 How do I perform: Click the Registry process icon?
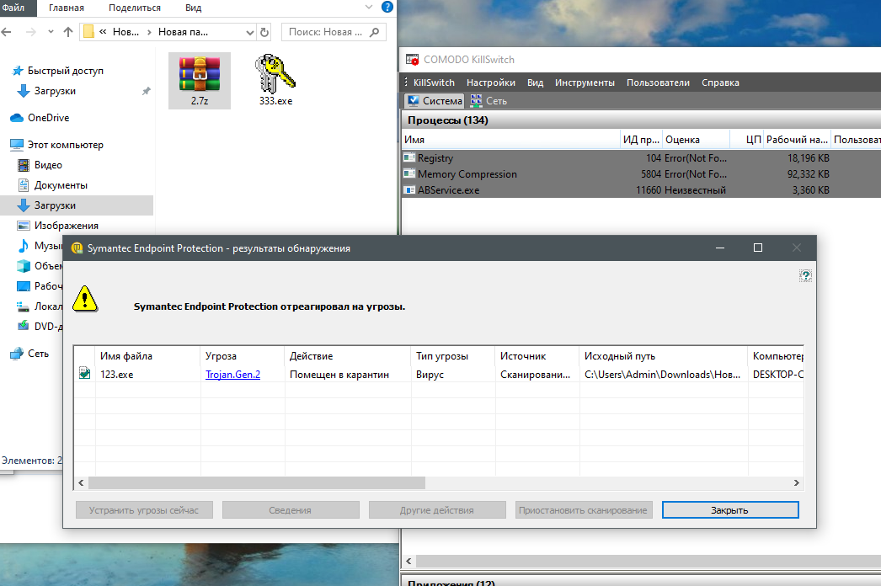click(x=409, y=158)
